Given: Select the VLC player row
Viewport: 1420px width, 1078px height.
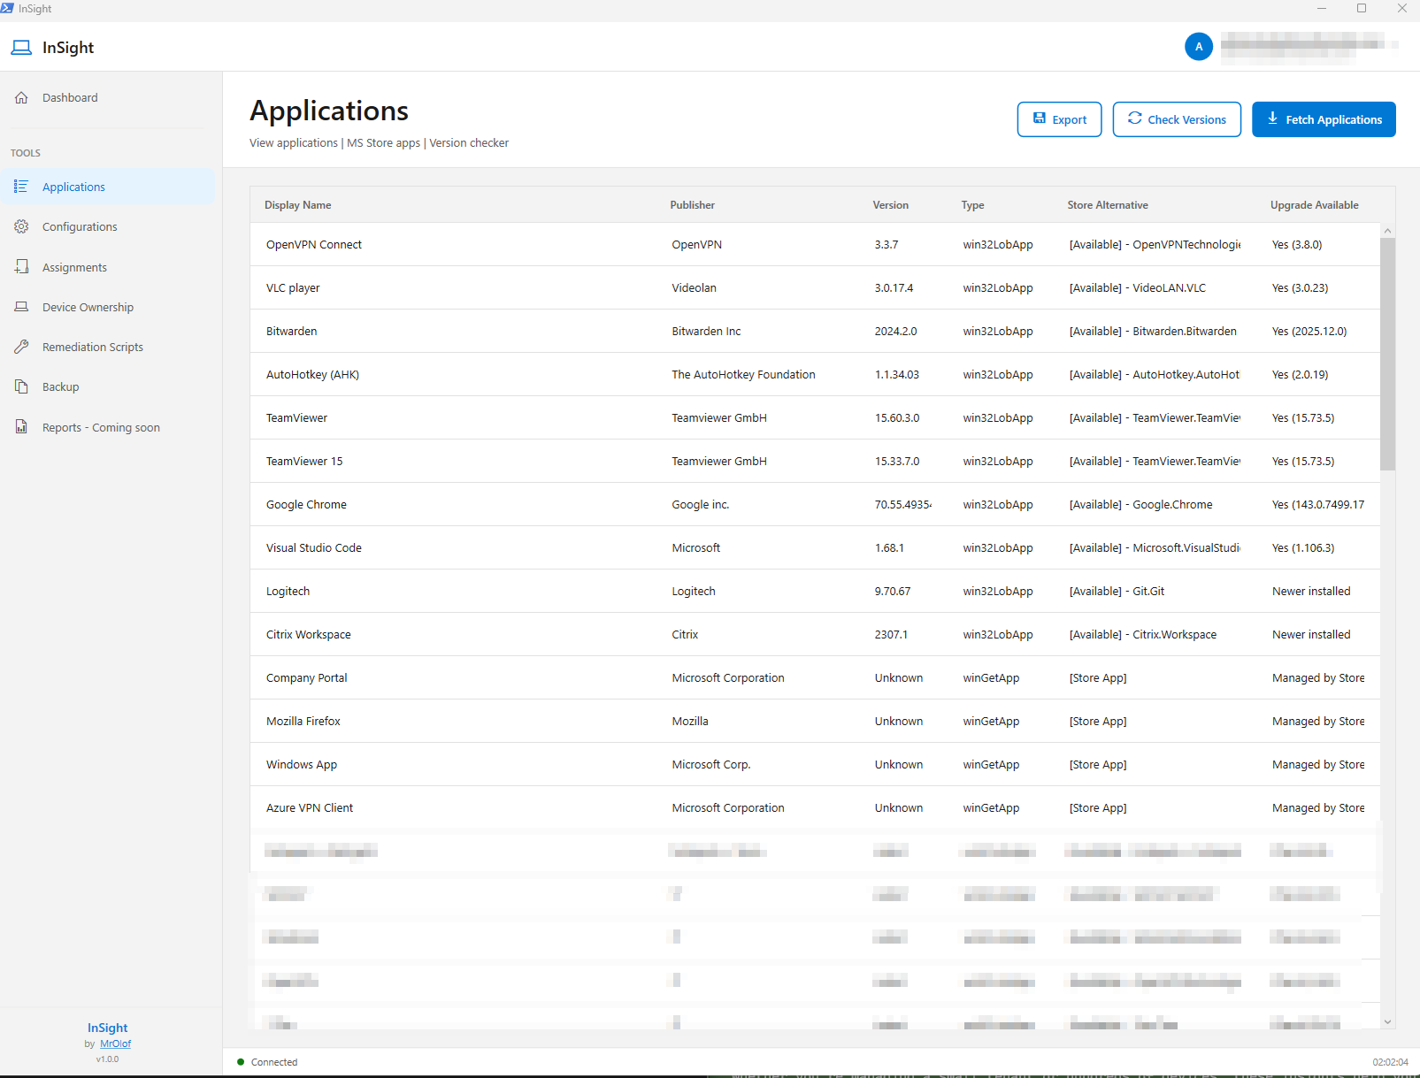Looking at the screenshot, I should click(815, 287).
